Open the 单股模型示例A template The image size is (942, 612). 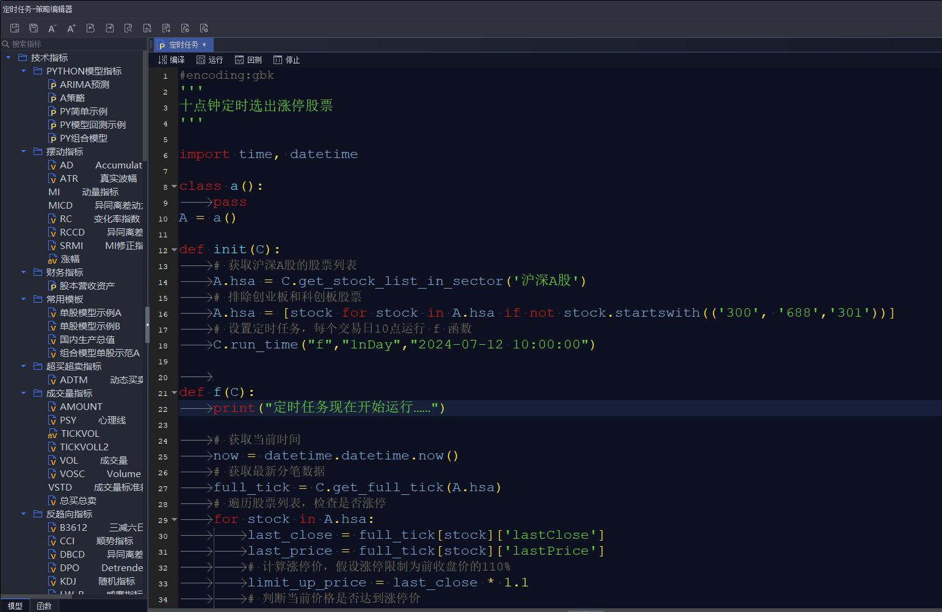[85, 312]
